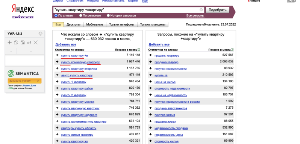Add купить вторичную квартиру via plus icon
300x144 pixels.
[57, 108]
